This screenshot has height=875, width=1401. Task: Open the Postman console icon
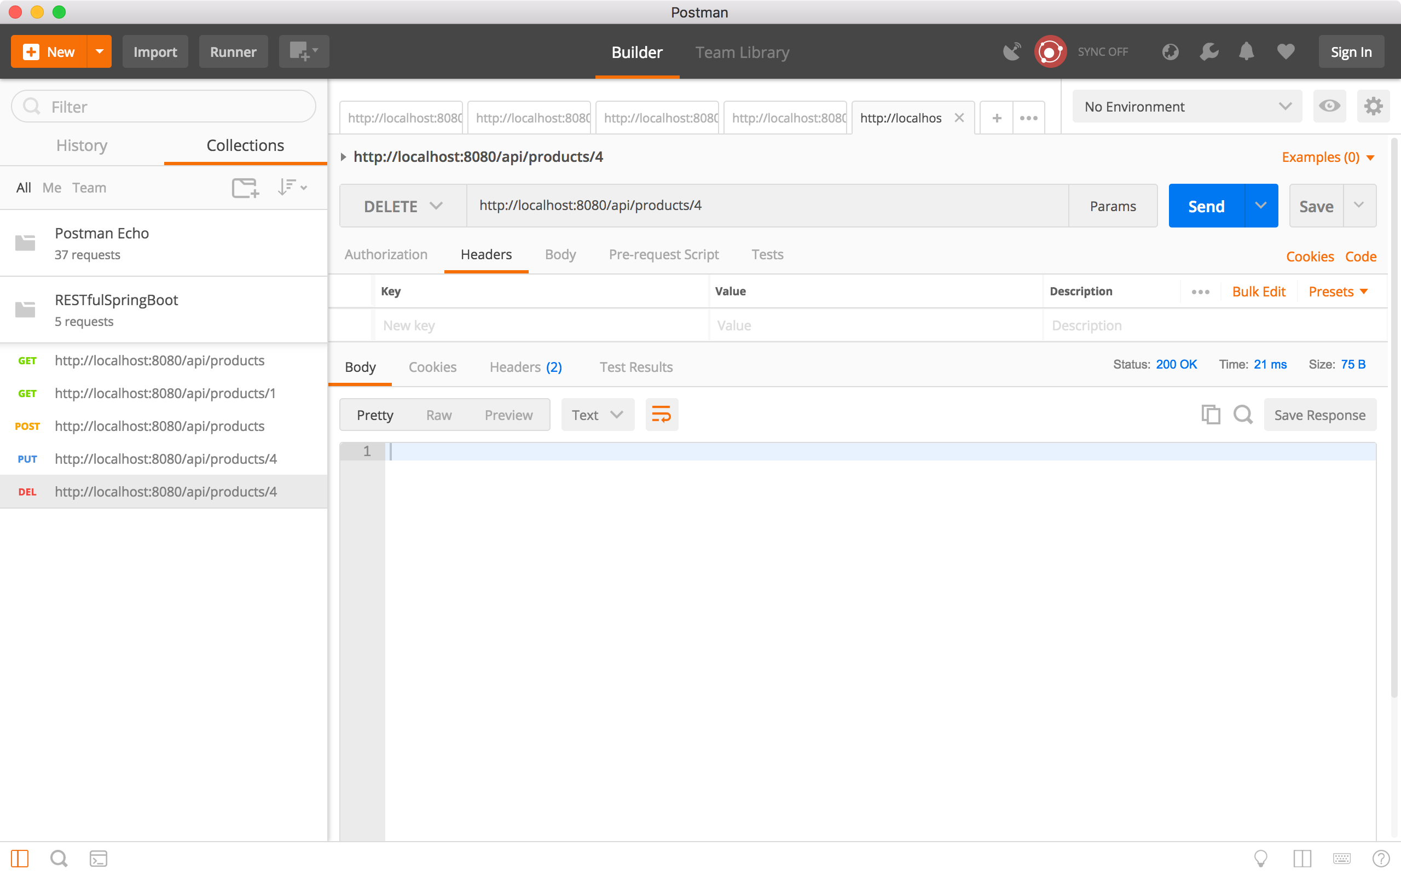tap(99, 858)
